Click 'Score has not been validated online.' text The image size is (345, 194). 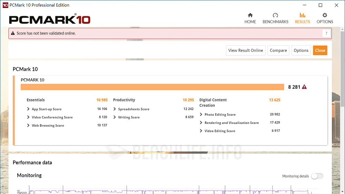[x=46, y=33]
